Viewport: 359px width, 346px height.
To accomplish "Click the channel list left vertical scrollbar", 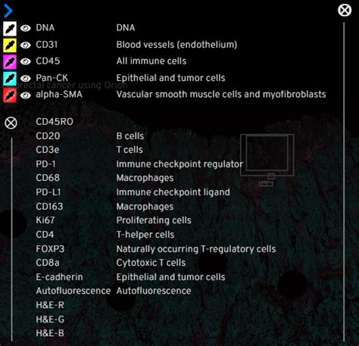I will click(11, 239).
